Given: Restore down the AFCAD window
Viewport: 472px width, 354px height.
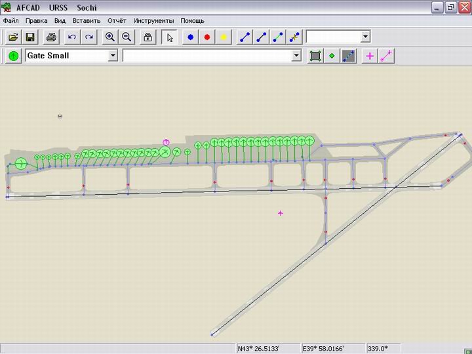Looking at the screenshot, I should tap(450, 7).
